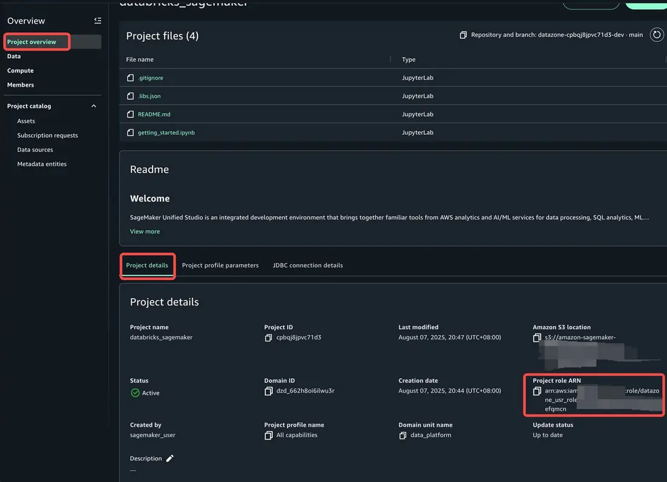Open JDBC connection details tab
667x482 pixels.
click(x=307, y=265)
